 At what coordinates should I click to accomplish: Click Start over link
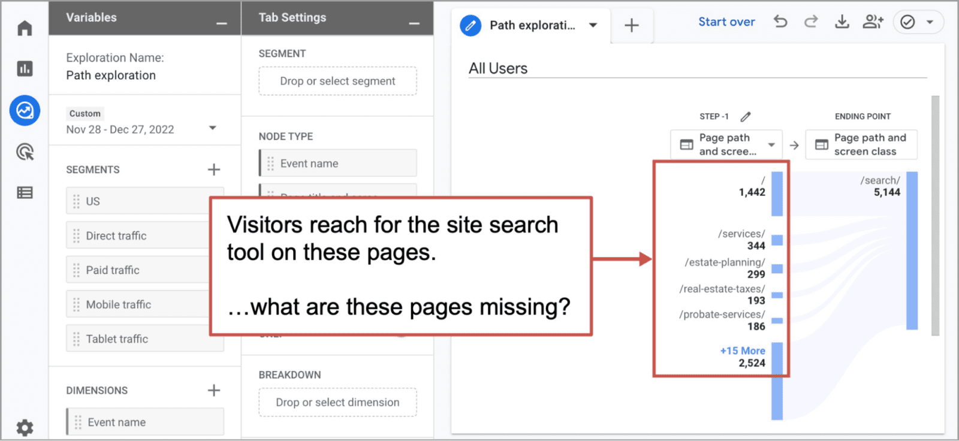pyautogui.click(x=726, y=22)
